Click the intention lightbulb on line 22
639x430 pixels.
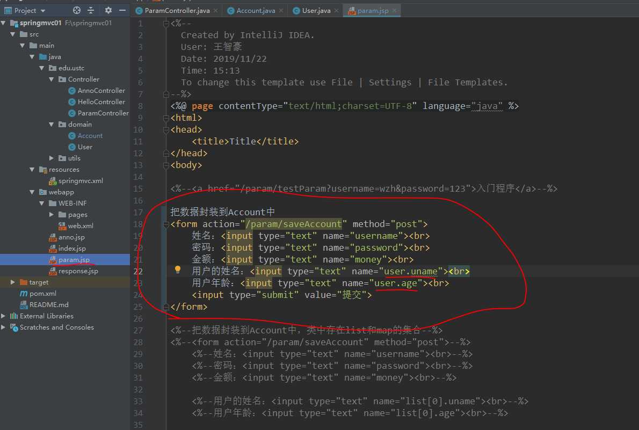[178, 269]
